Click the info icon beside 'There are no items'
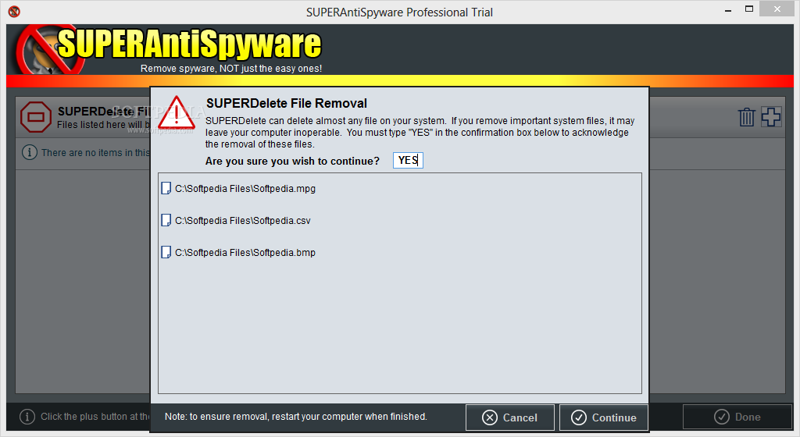Screen dimensions: 800x437 point(30,152)
